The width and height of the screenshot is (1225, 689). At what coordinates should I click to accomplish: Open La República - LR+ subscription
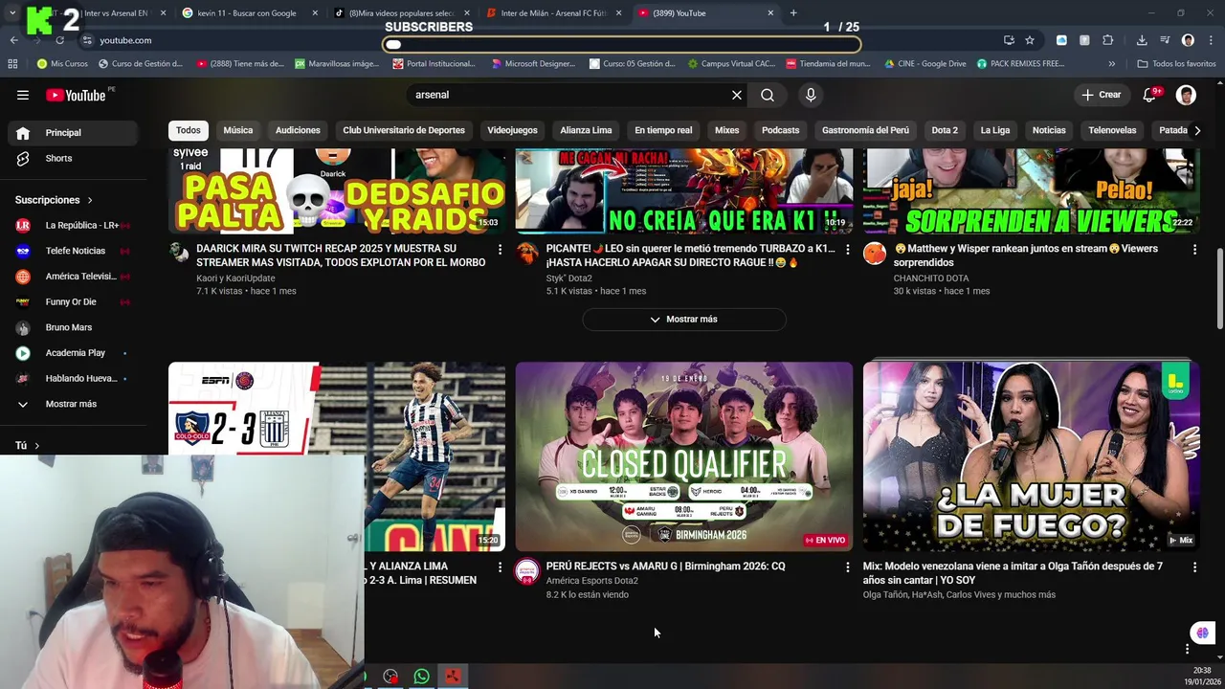pos(73,226)
